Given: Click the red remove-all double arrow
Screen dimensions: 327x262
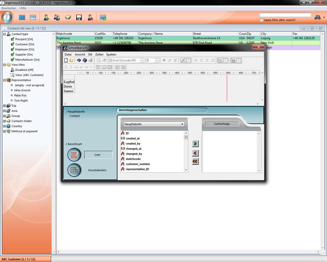Looking at the screenshot, I should [x=195, y=161].
